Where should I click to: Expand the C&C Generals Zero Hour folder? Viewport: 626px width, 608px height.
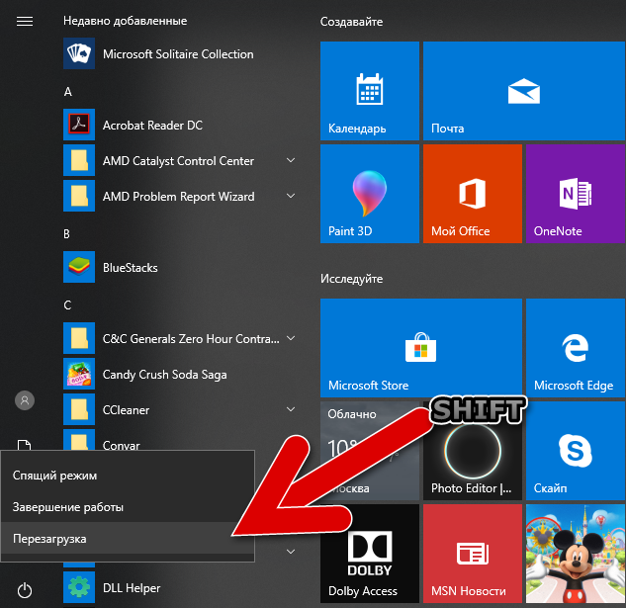click(291, 338)
